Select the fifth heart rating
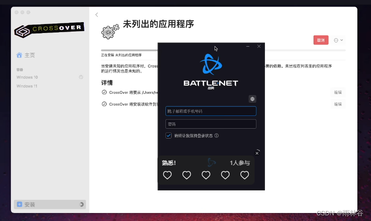The width and height of the screenshot is (371, 221). coord(245,175)
